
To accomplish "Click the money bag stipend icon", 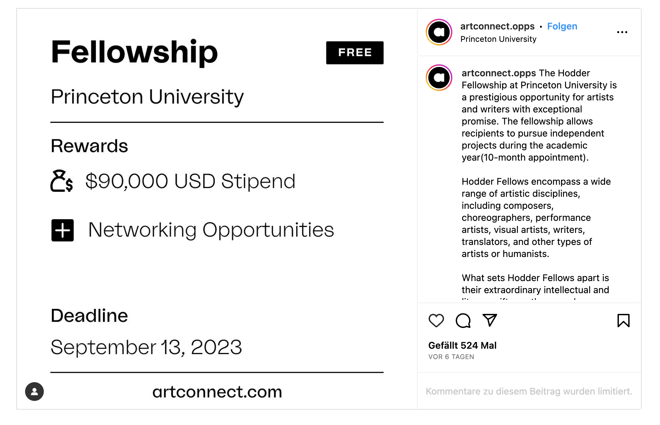I will pyautogui.click(x=62, y=181).
